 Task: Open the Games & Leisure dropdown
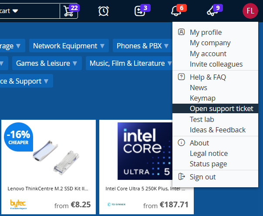pos(47,63)
